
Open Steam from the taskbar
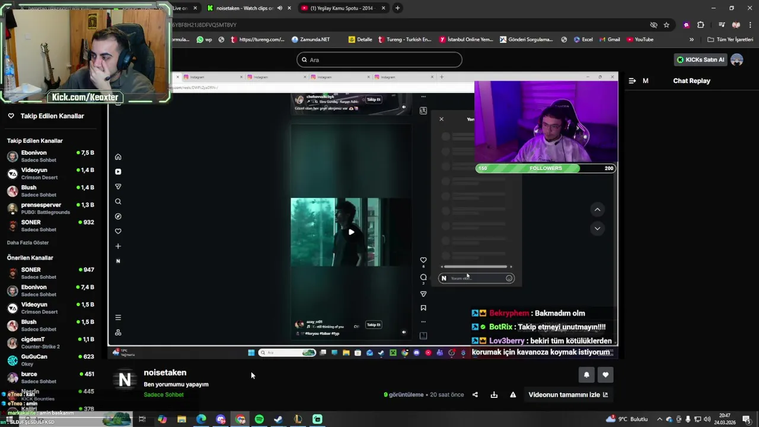coord(278,419)
